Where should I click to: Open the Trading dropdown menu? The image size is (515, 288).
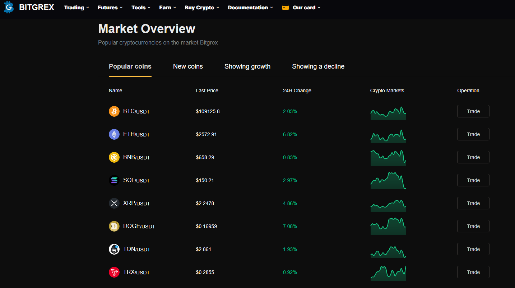(x=76, y=8)
